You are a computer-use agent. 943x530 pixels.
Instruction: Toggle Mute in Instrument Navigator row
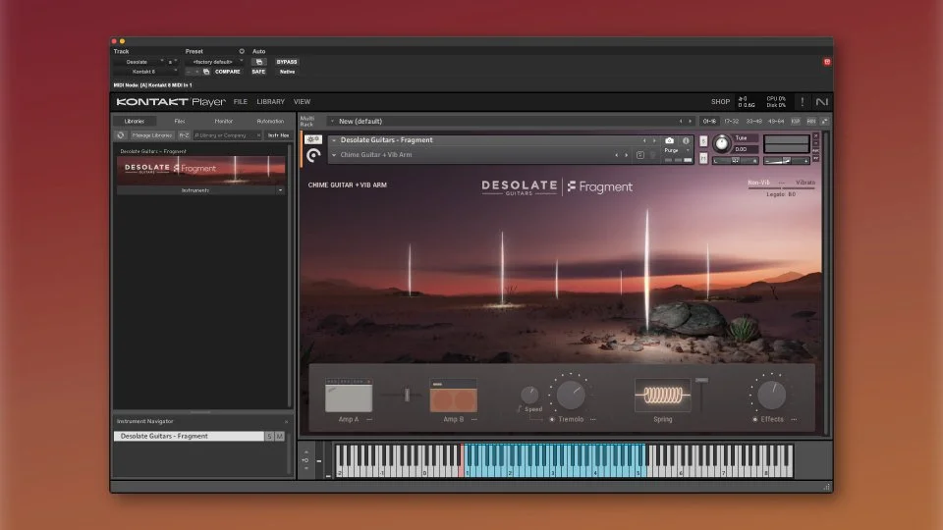point(280,436)
